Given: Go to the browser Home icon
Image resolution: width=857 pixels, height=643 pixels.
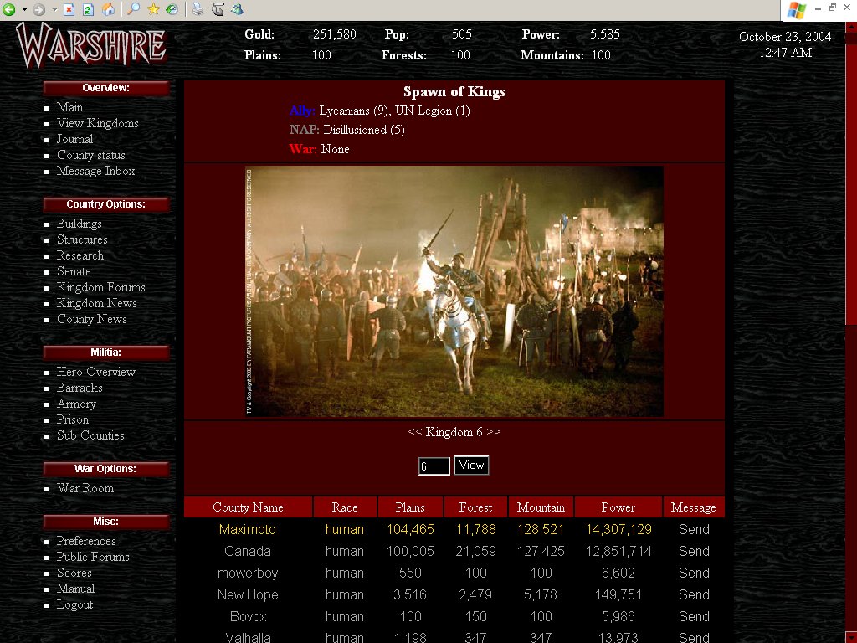Looking at the screenshot, I should pyautogui.click(x=108, y=10).
